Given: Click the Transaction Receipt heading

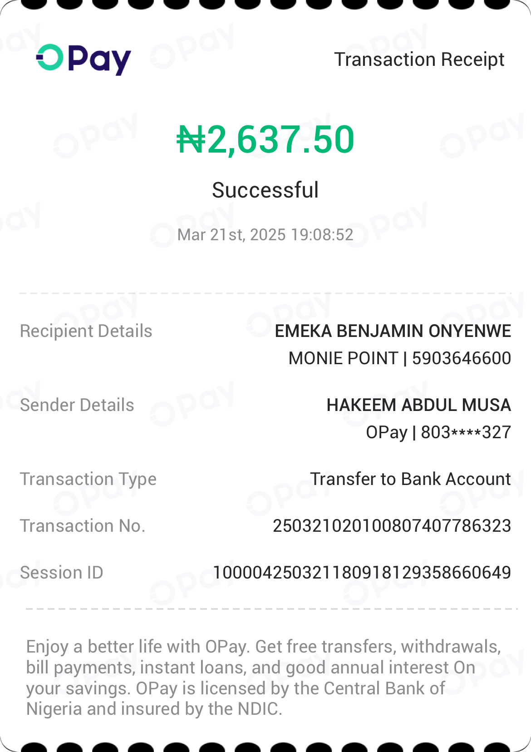Looking at the screenshot, I should point(419,59).
